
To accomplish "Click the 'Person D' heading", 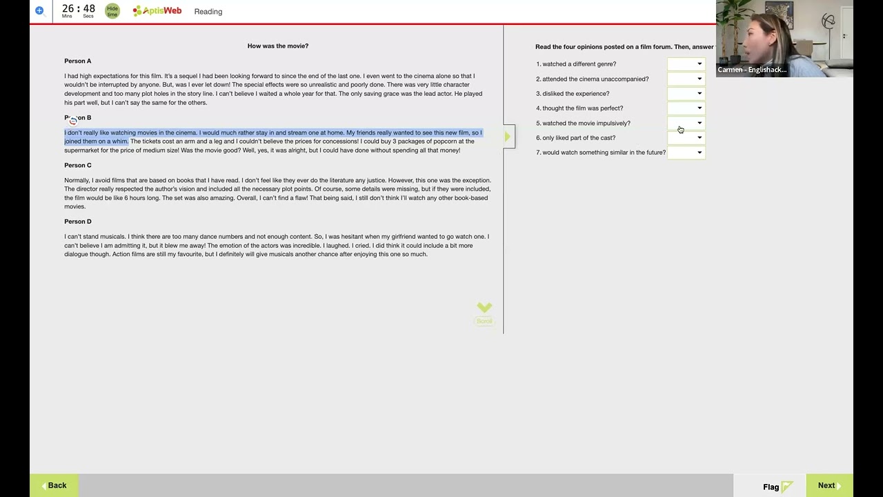I will click(78, 222).
